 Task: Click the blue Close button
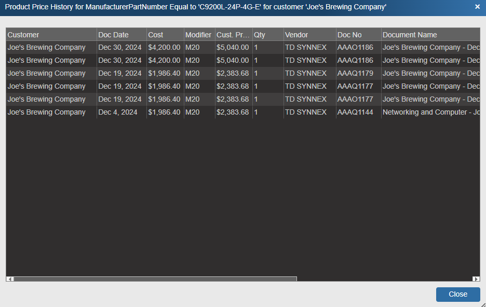458,295
